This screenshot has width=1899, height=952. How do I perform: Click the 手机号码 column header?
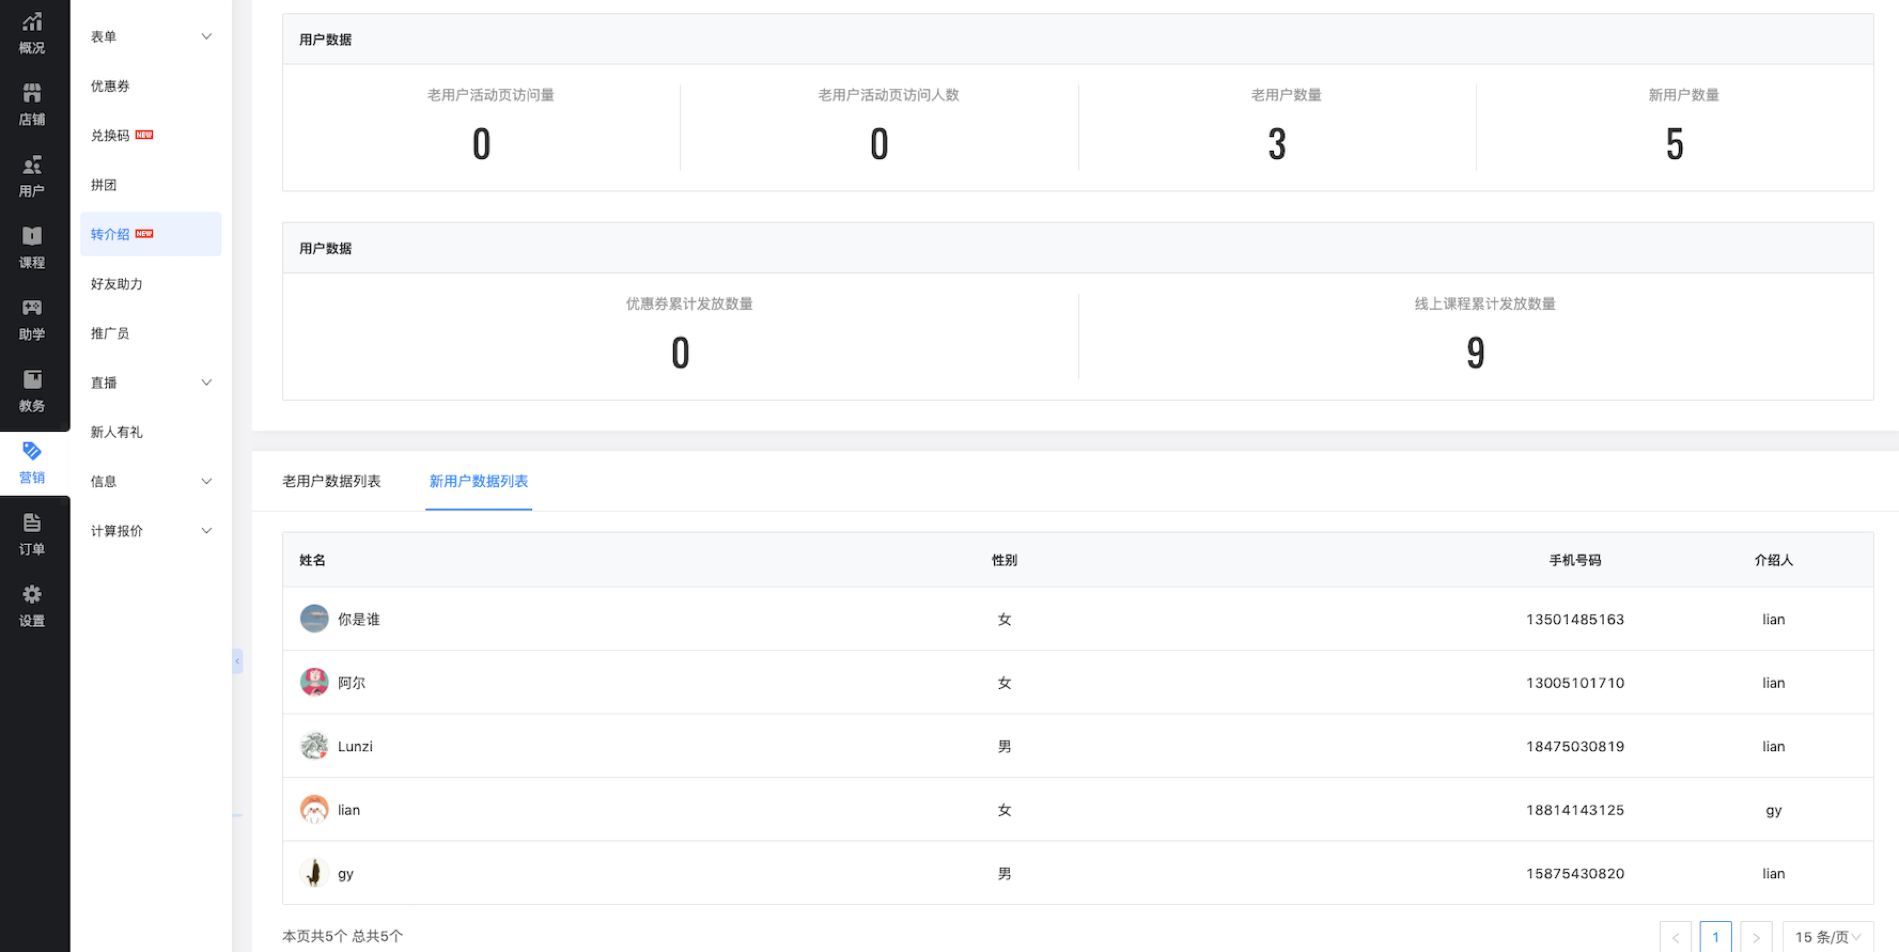1575,560
